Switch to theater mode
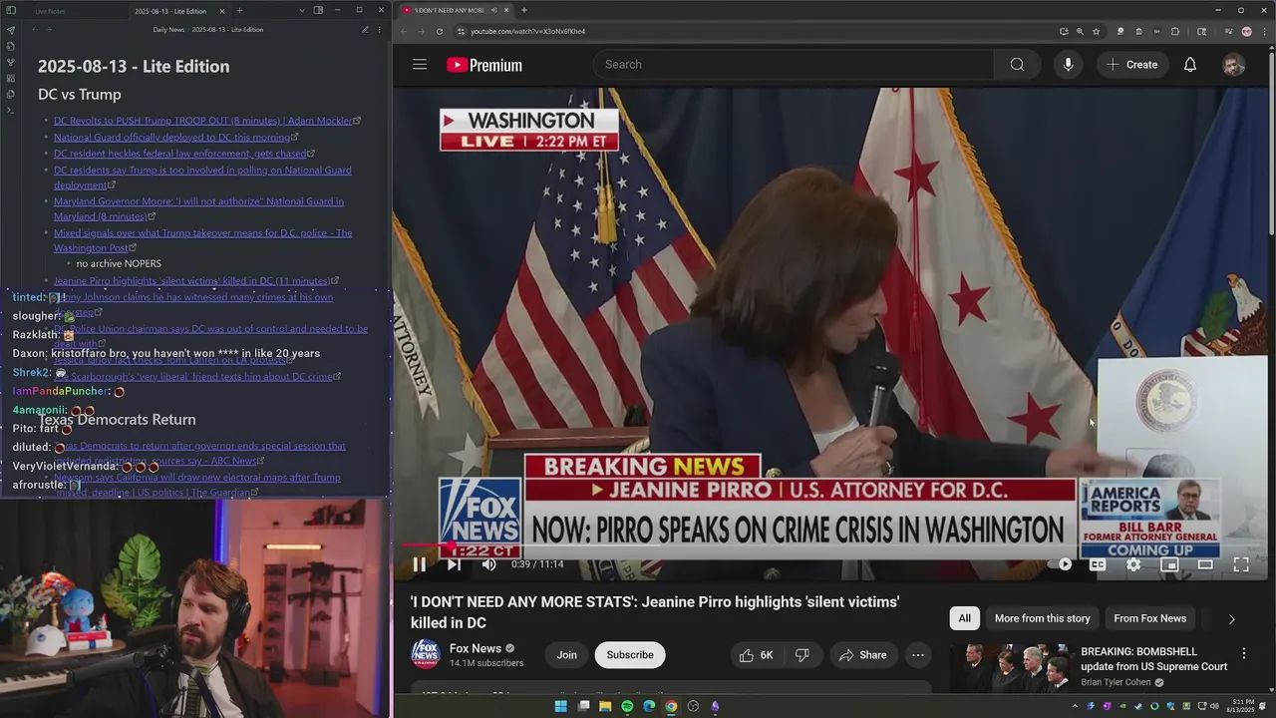The width and height of the screenshot is (1276, 718). point(1205,564)
